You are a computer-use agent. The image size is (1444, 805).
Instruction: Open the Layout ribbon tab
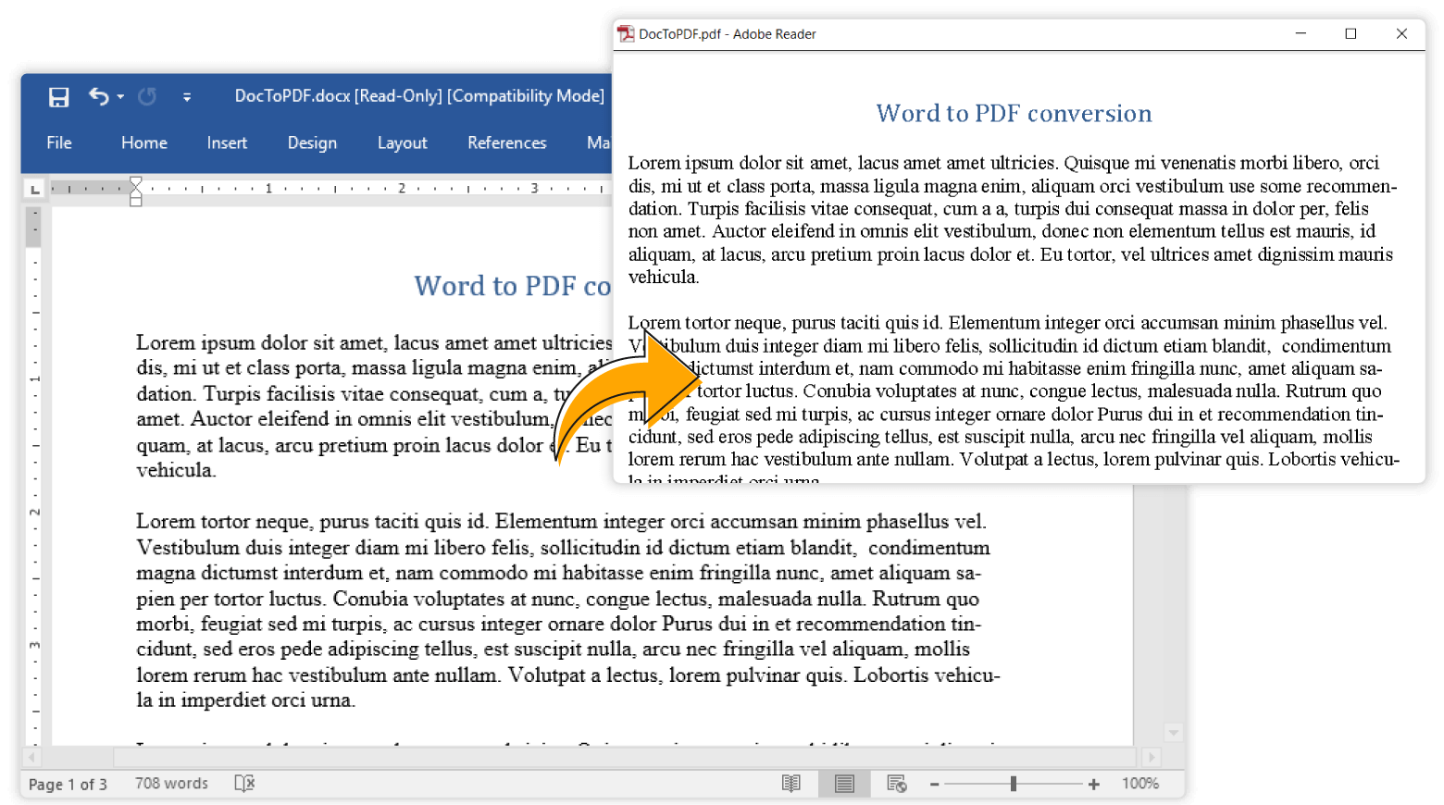click(x=402, y=142)
